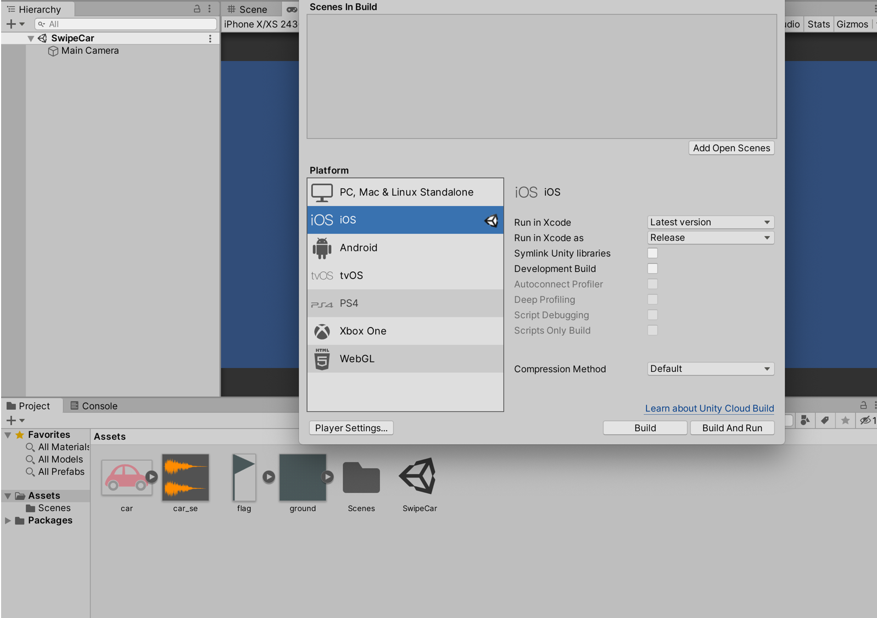The height and width of the screenshot is (618, 877).
Task: Select the Assets folder in tree
Action: [x=44, y=496]
